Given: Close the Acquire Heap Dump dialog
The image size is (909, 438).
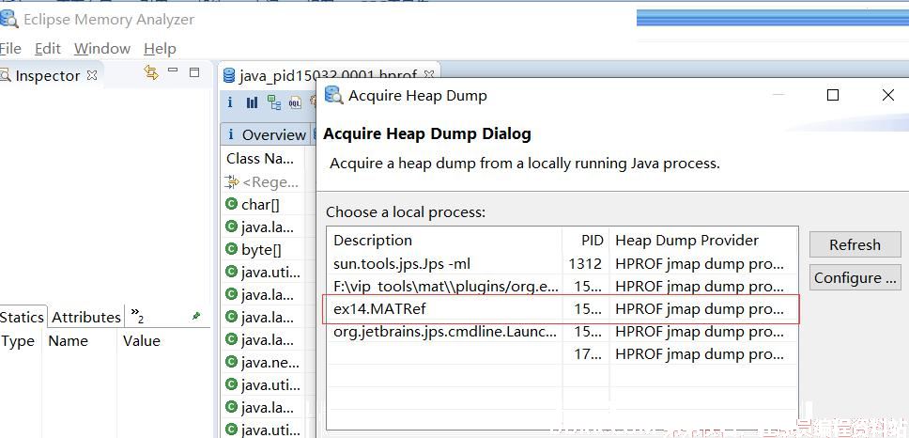Looking at the screenshot, I should click(888, 95).
